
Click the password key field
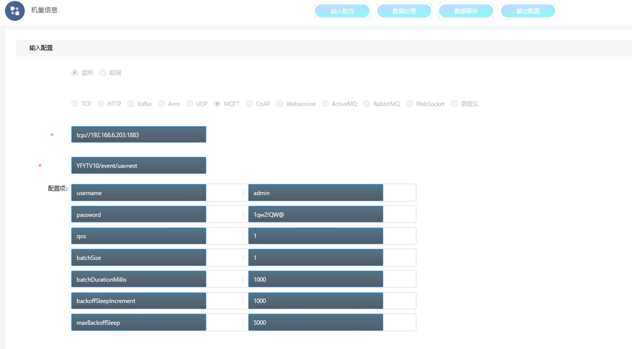139,214
